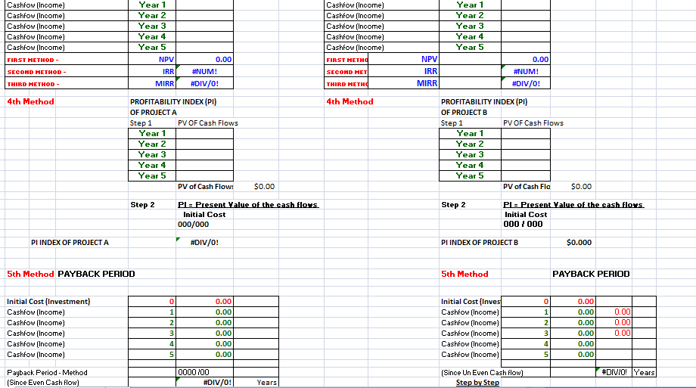Open the Step by Step link
This screenshot has height=388, width=696.
pyautogui.click(x=477, y=382)
